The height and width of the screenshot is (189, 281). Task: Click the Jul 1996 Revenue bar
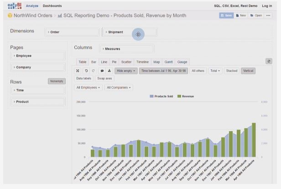pyautogui.click(x=93, y=153)
